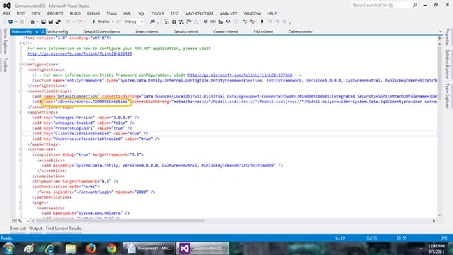Click the green Start debugging play icon
This screenshot has width=453, height=255.
(93, 22)
